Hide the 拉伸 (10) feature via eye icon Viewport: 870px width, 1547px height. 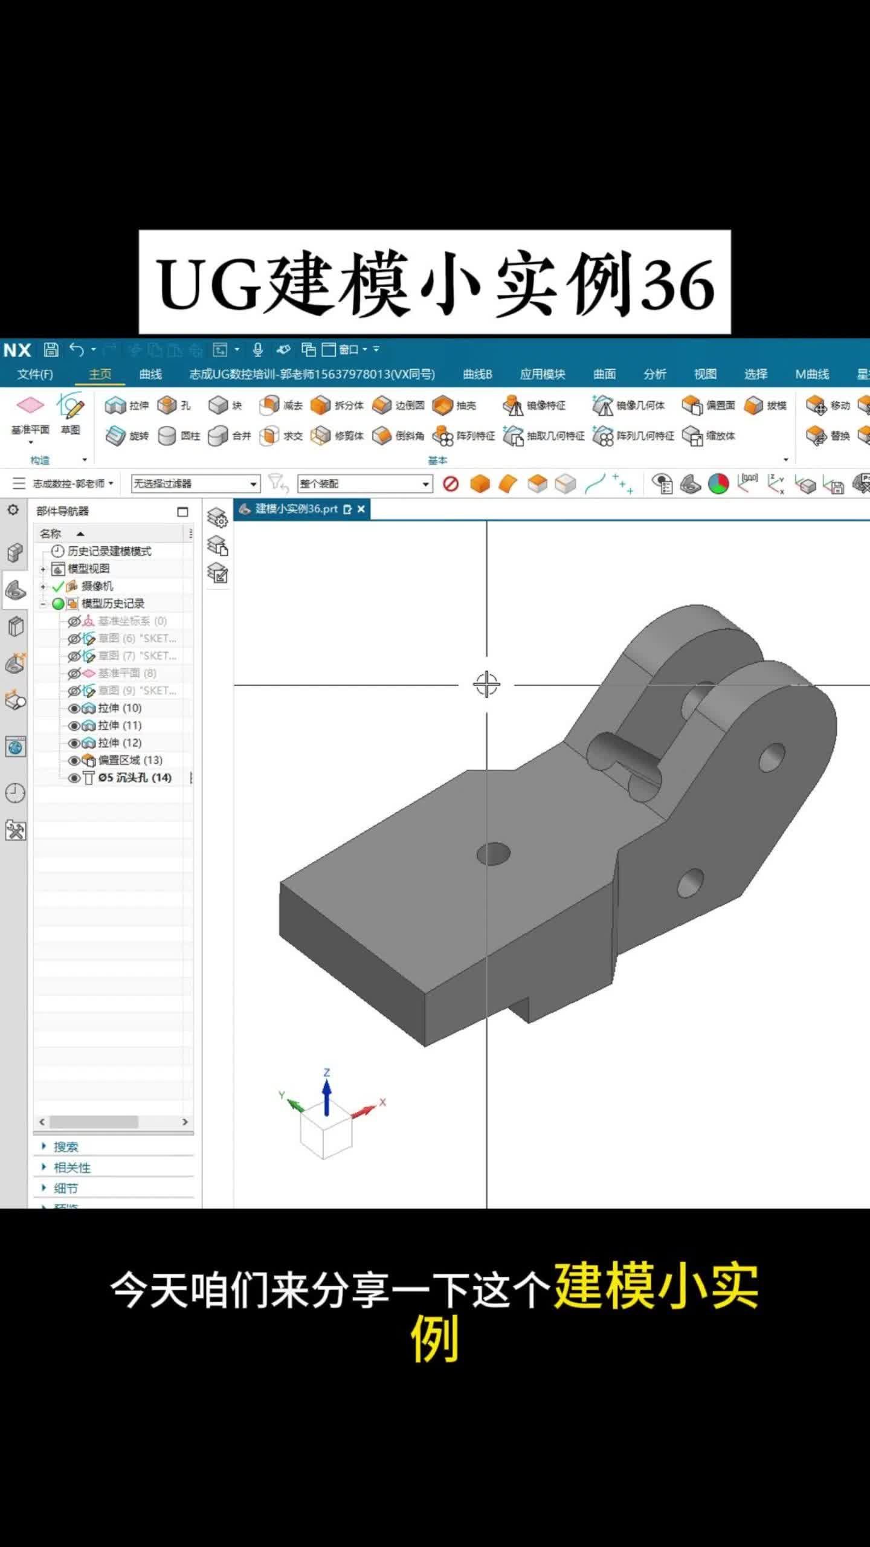(74, 708)
